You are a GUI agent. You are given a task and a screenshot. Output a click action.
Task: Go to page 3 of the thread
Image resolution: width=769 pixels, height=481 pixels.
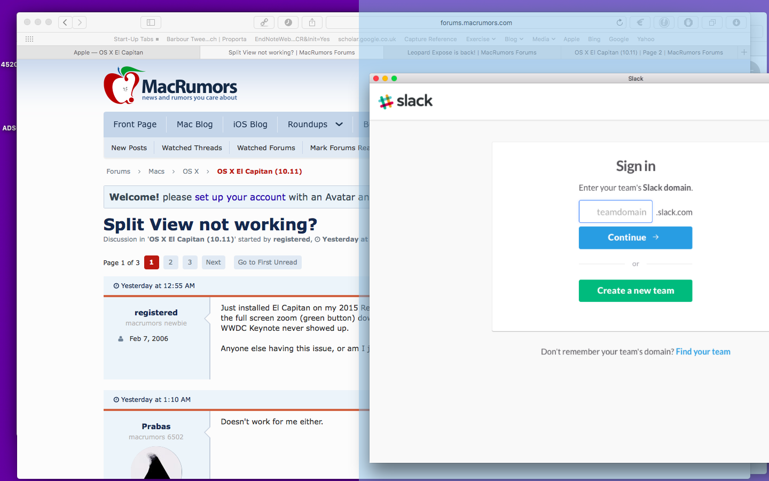[190, 262]
